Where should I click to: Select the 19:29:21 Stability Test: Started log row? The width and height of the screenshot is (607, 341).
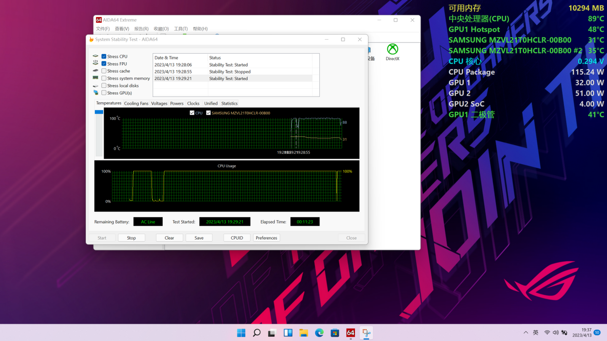point(233,78)
